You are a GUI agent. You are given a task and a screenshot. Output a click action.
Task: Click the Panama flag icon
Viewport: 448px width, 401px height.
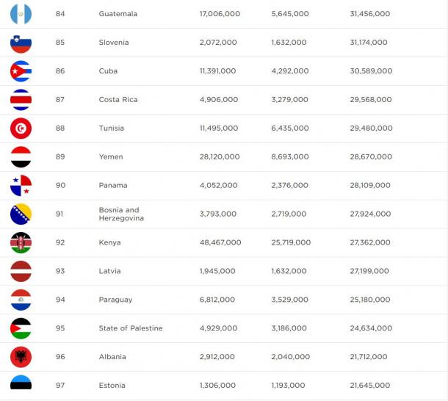[x=21, y=186]
